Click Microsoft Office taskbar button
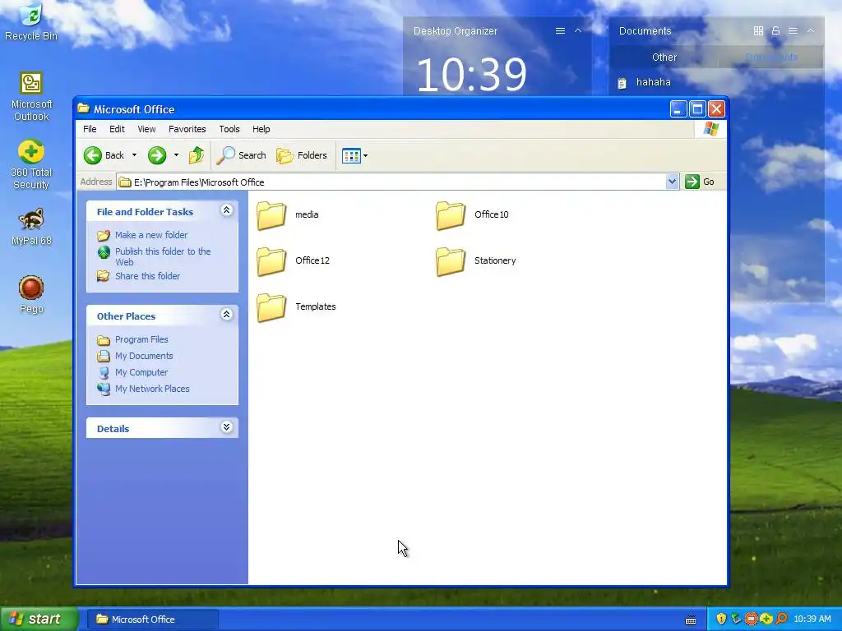The width and height of the screenshot is (842, 631). (152, 619)
